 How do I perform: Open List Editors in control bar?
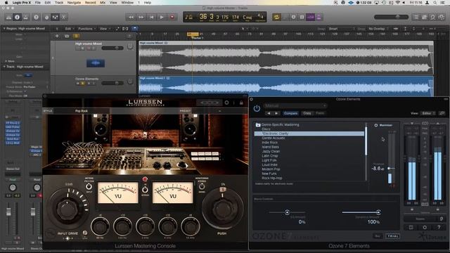416,17
